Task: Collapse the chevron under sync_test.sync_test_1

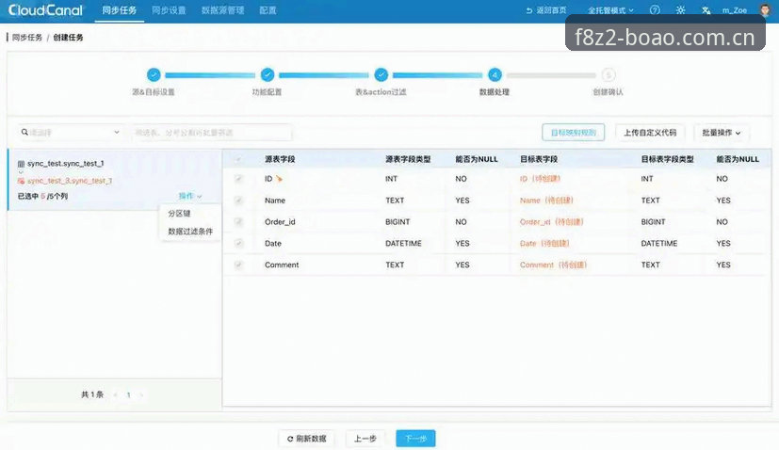Action: click(x=21, y=172)
